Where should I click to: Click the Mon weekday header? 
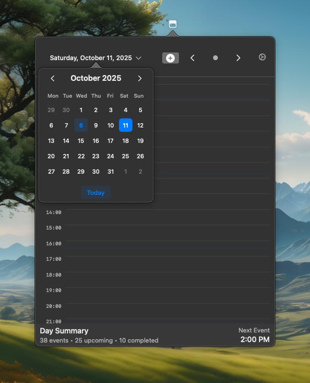point(53,96)
